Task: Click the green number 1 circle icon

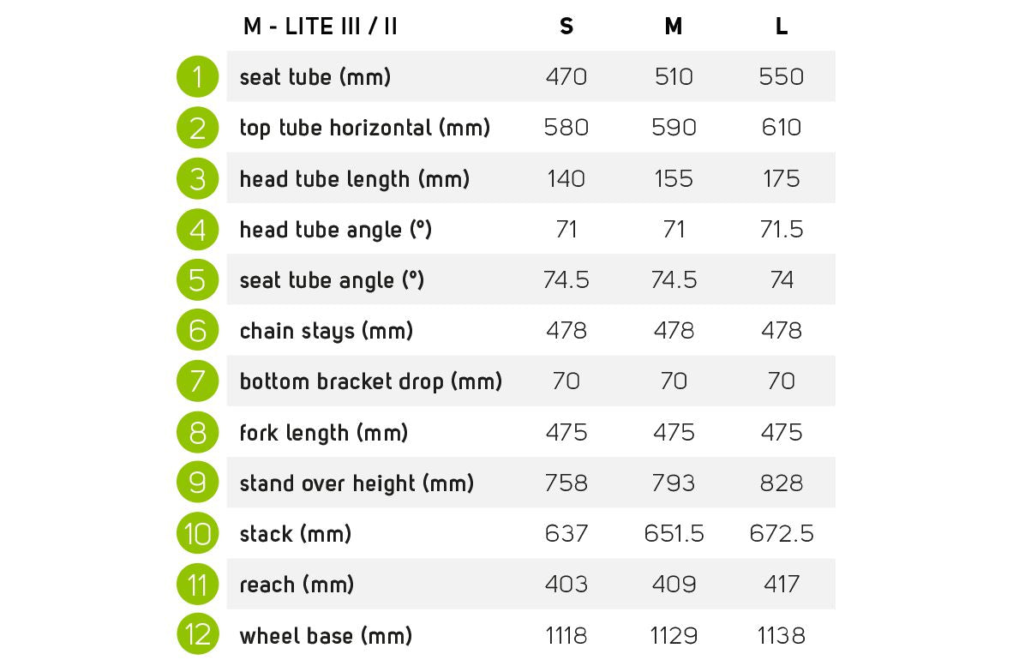Action: (x=198, y=77)
